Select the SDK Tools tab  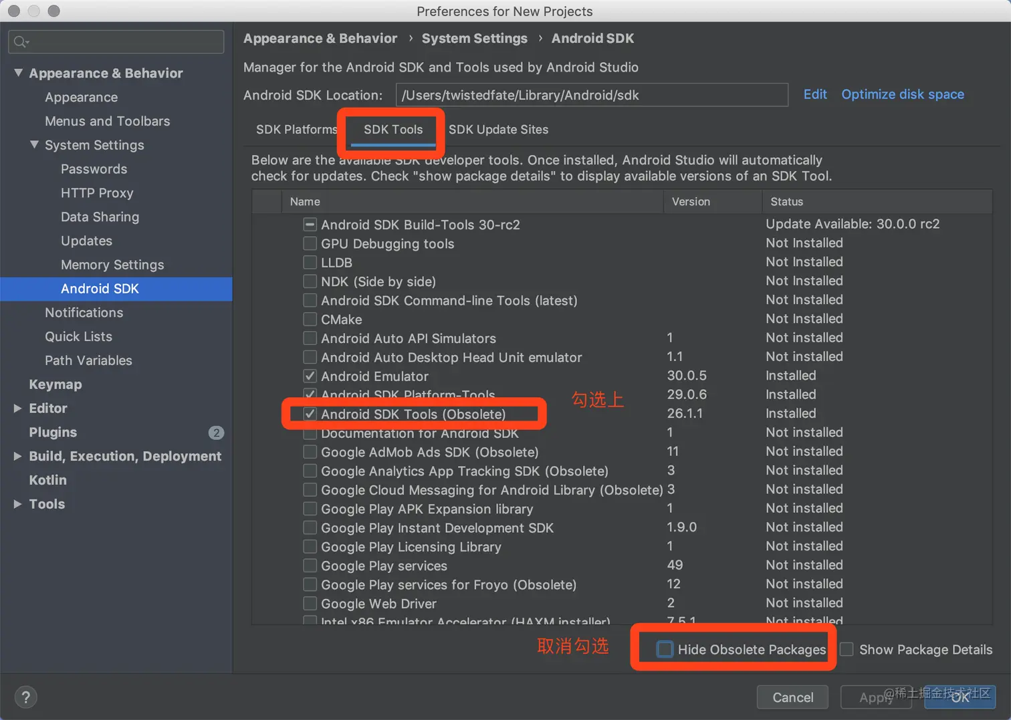(x=393, y=130)
